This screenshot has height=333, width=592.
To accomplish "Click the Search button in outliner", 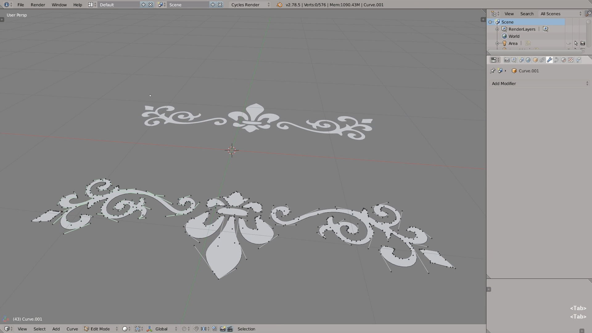I will (527, 14).
